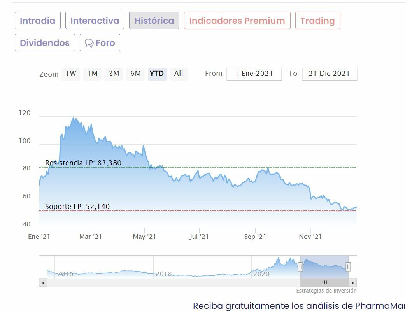Click the From date field

(x=254, y=74)
